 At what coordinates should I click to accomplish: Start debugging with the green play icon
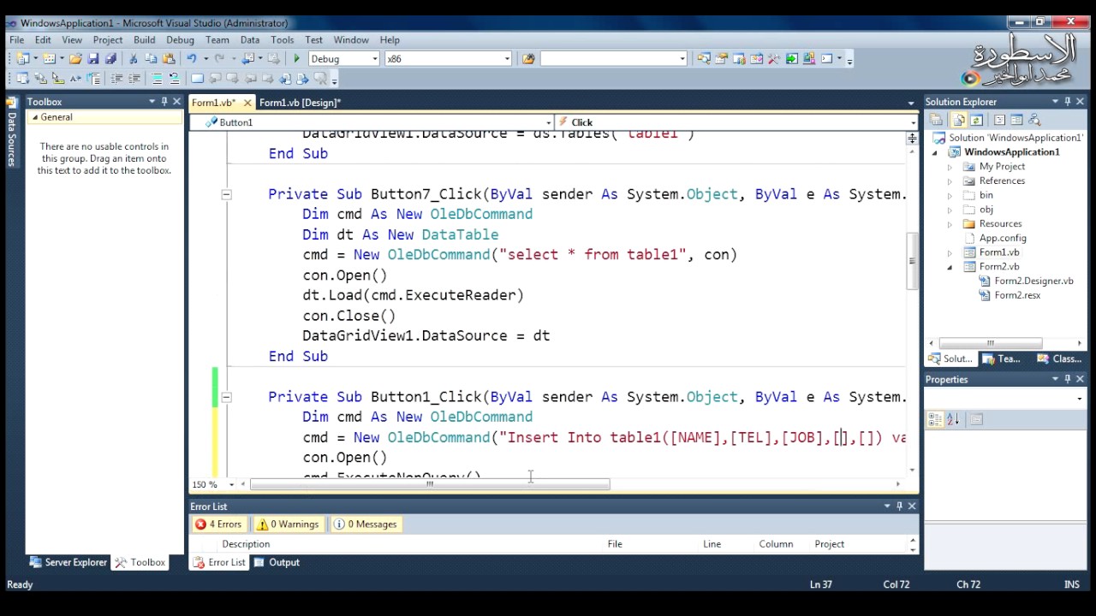297,59
